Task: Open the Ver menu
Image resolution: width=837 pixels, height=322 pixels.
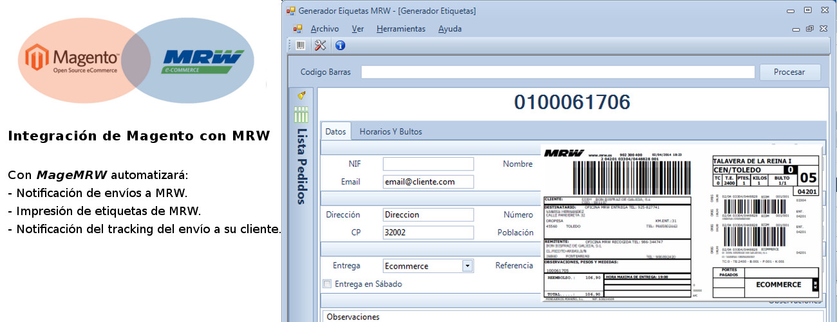Action: (x=357, y=28)
